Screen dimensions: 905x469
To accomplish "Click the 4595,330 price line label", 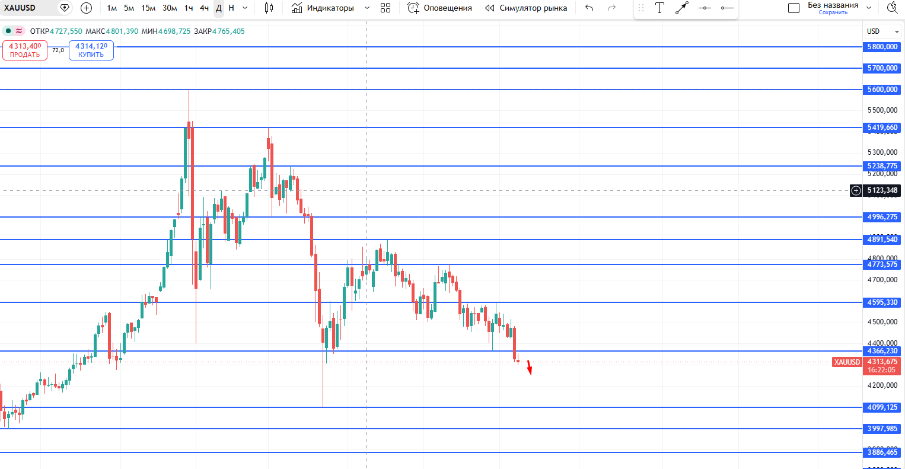I will coord(882,302).
